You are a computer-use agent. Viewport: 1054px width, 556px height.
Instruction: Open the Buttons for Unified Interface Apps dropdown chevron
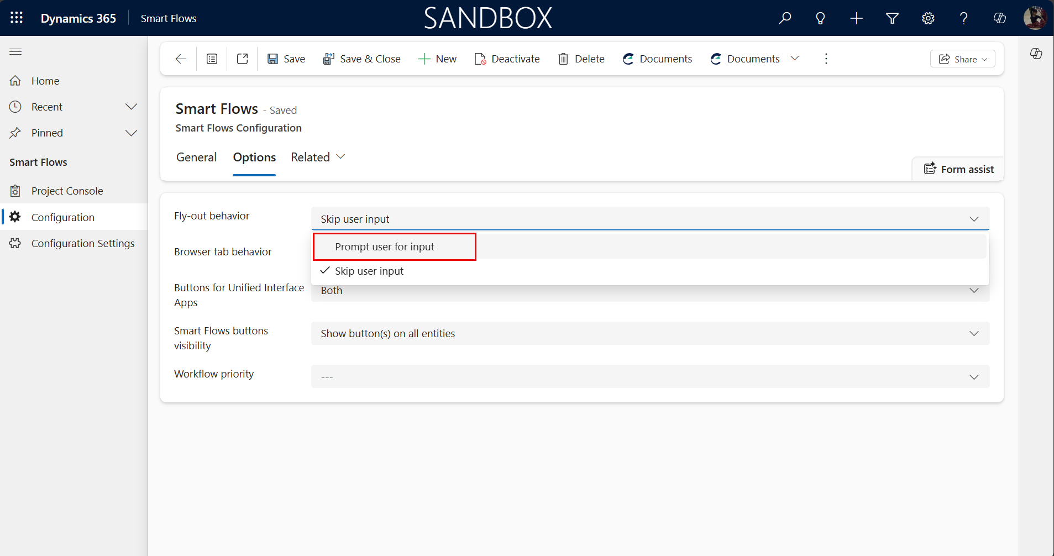[974, 291]
